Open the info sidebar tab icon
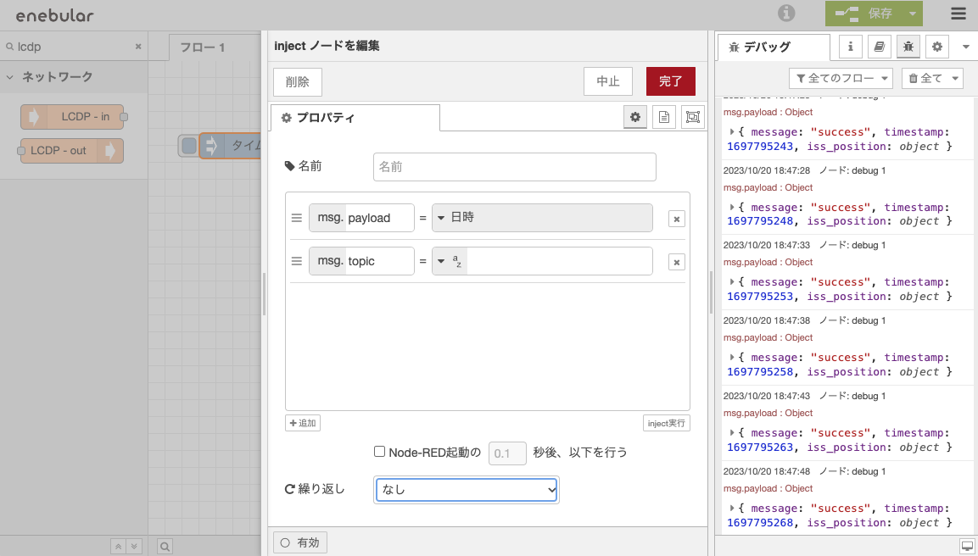The width and height of the screenshot is (978, 556). click(851, 47)
